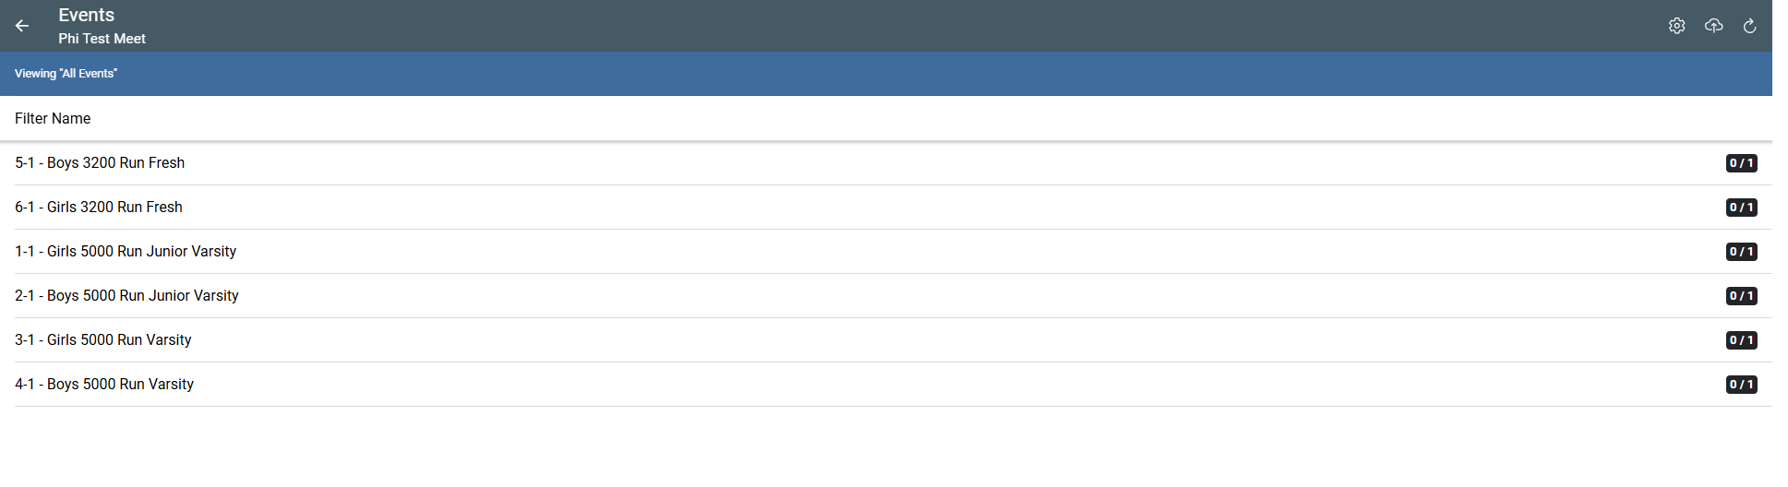The image size is (1788, 487).
Task: Click 0/1 badge for Girls 5000 Run Varsity
Action: (1741, 340)
